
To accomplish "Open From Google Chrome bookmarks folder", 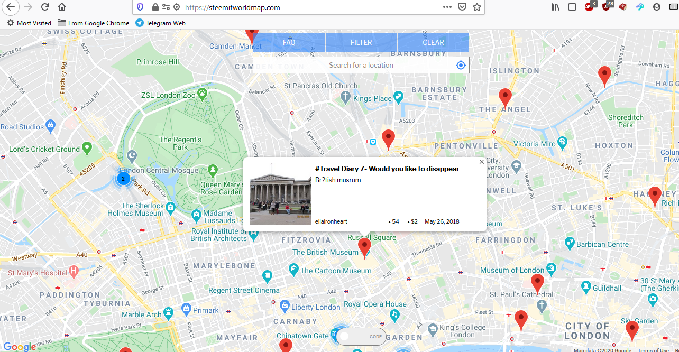I will tap(94, 23).
